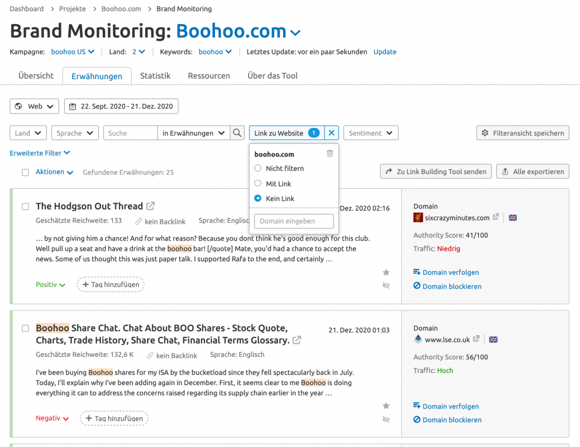
Task: Open the Land 2 dropdown in header
Action: pyautogui.click(x=138, y=52)
